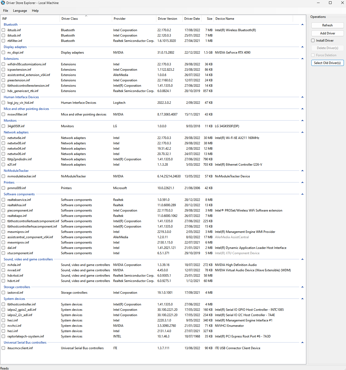The height and width of the screenshot is (370, 346).
Task: Check the ibtusb.inf driver entry
Action: (3, 30)
